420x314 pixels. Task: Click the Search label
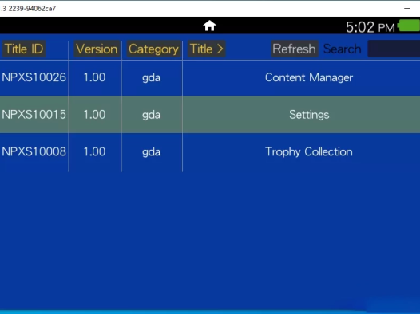tap(342, 49)
